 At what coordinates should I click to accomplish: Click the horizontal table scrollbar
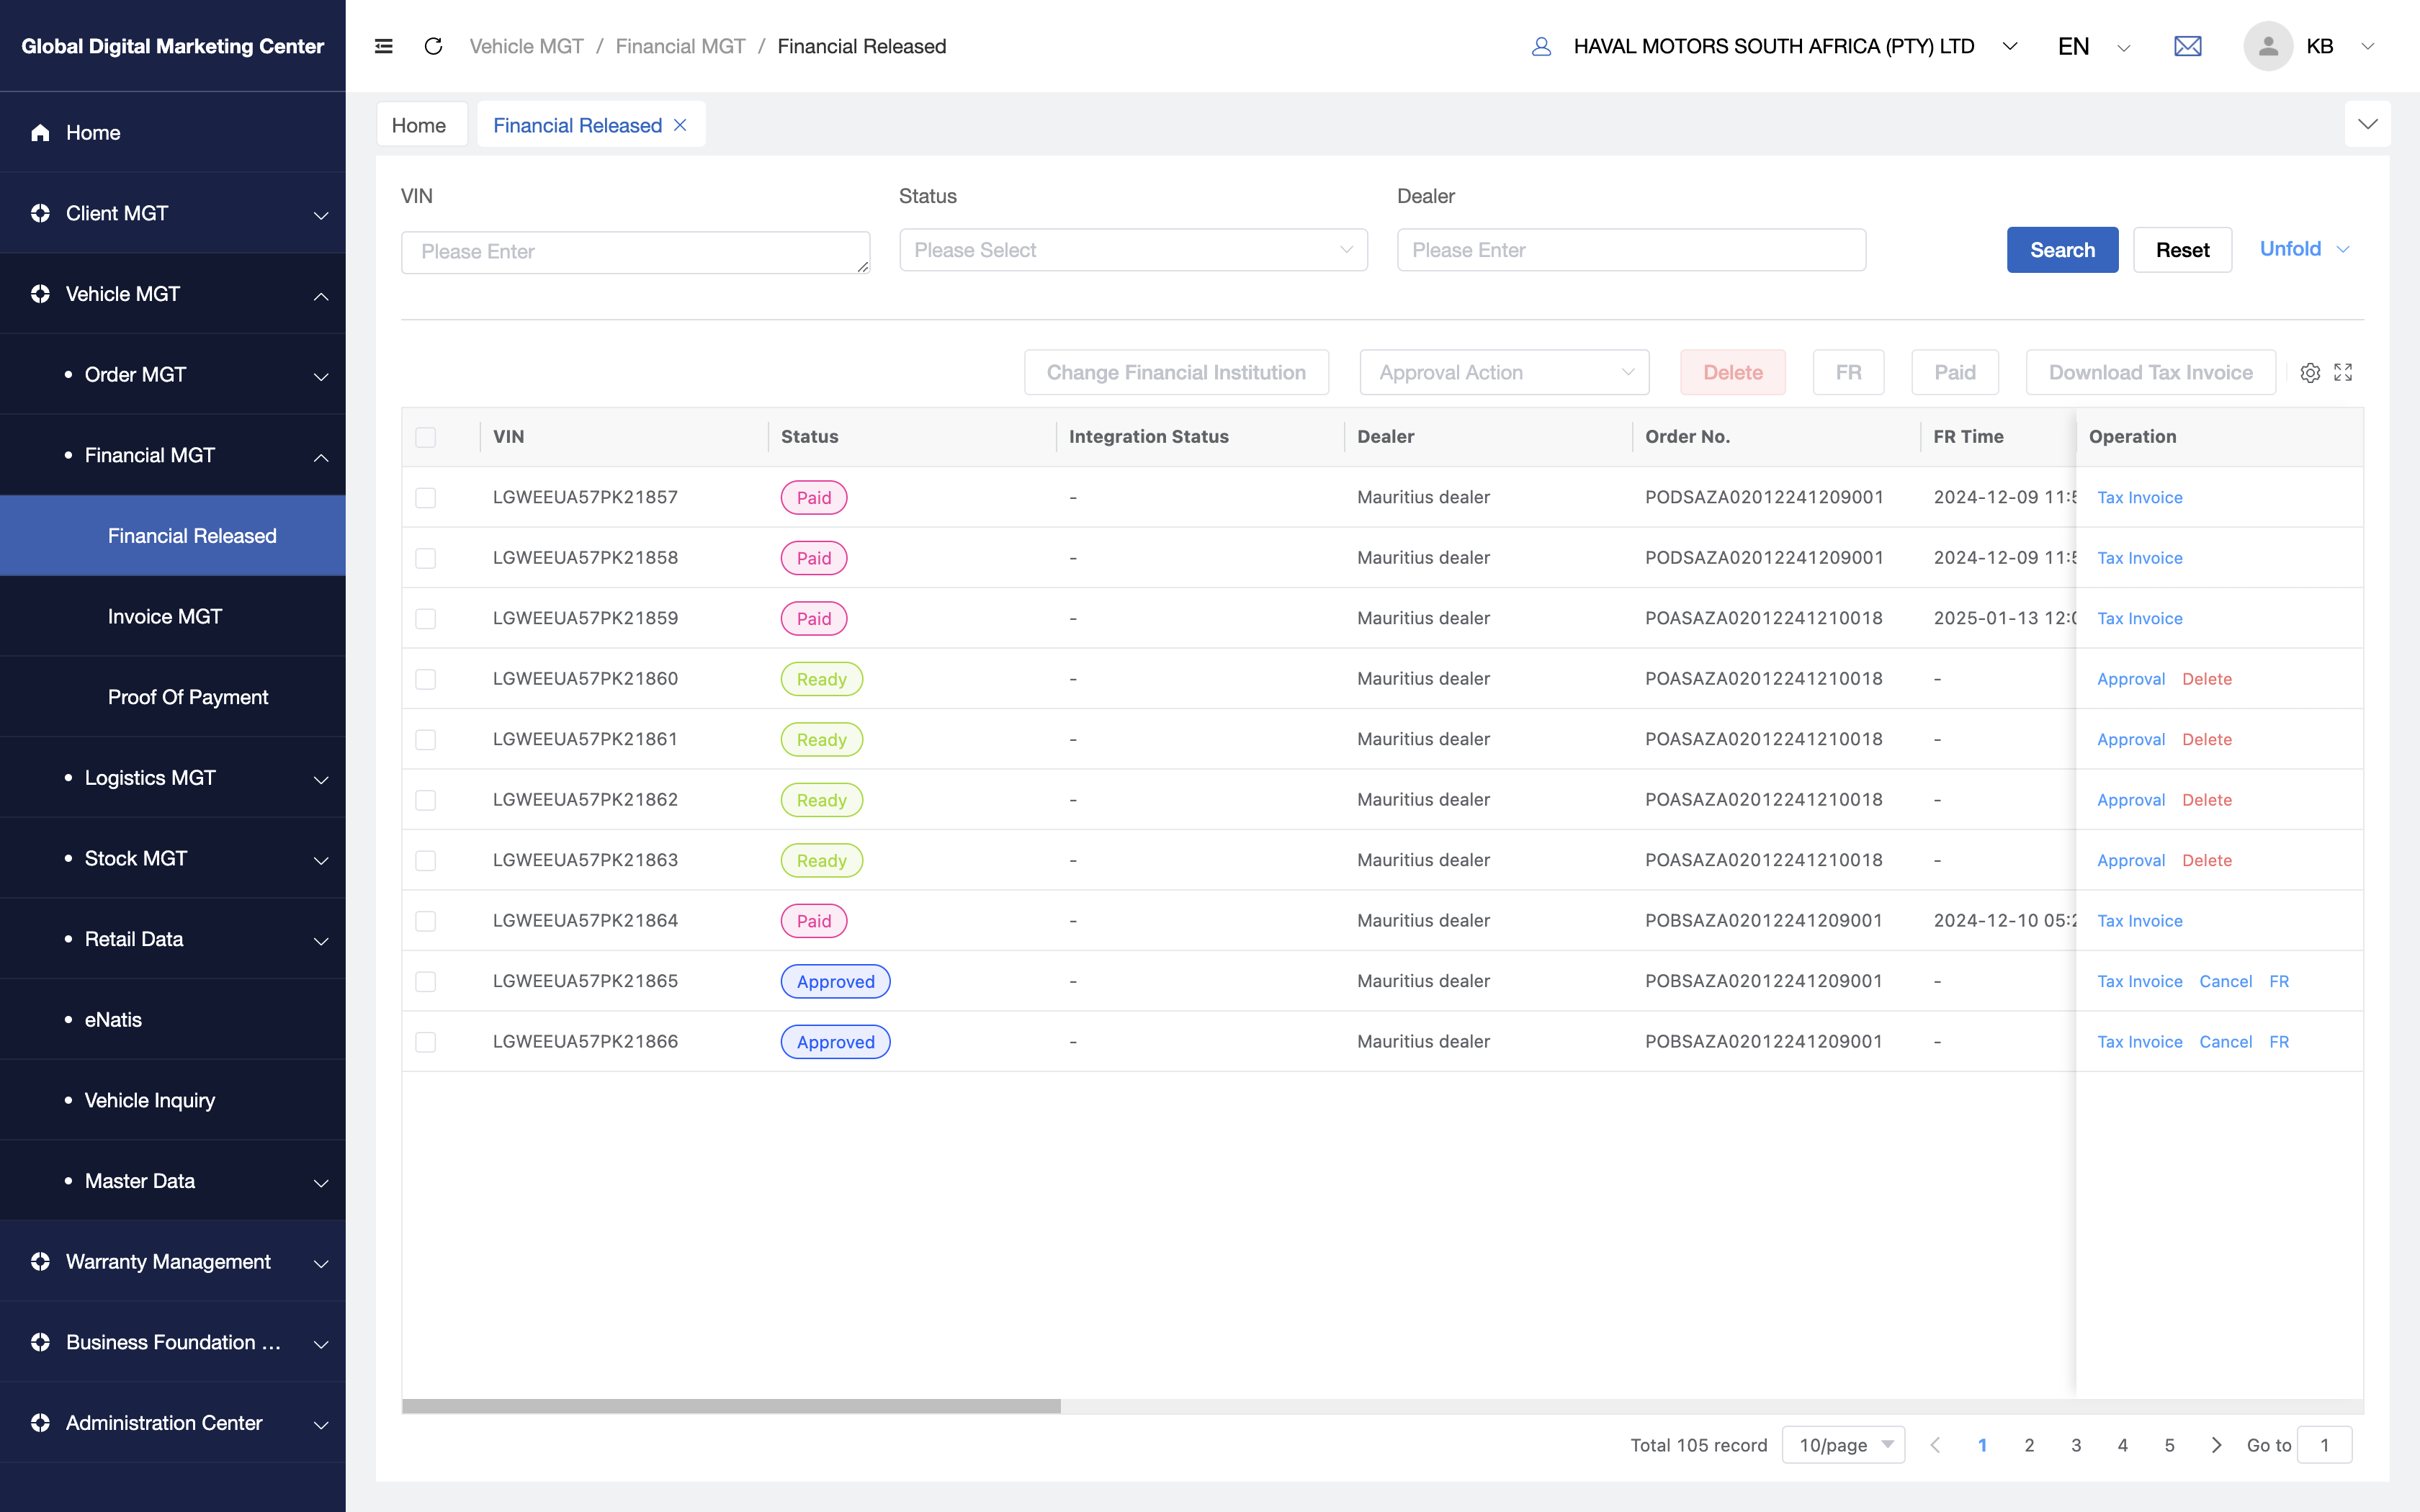pyautogui.click(x=731, y=1406)
